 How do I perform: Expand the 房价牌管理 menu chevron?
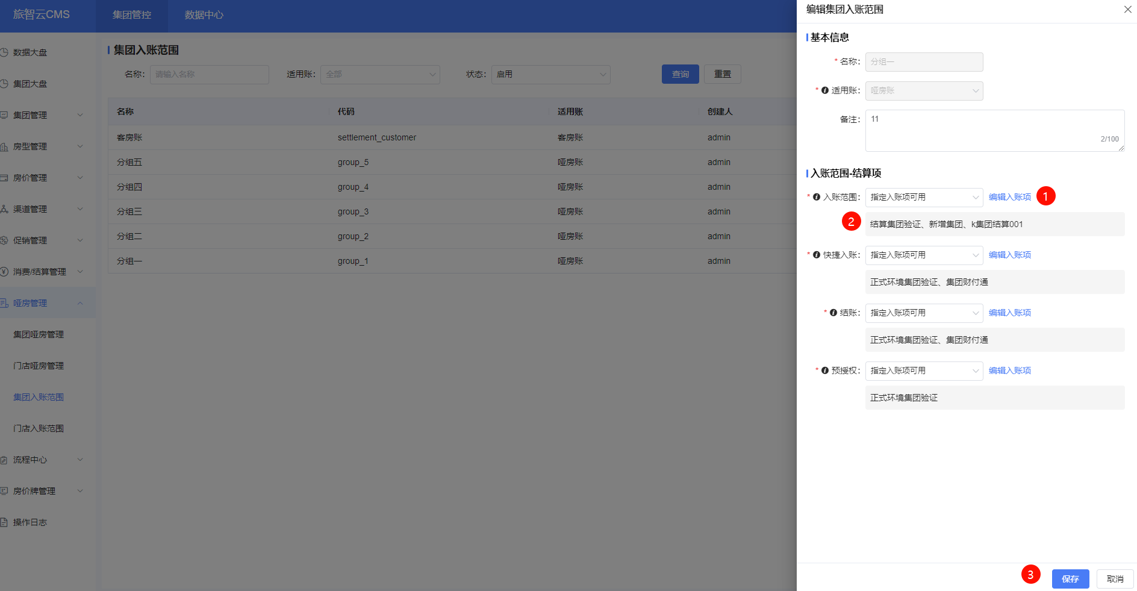coord(80,491)
